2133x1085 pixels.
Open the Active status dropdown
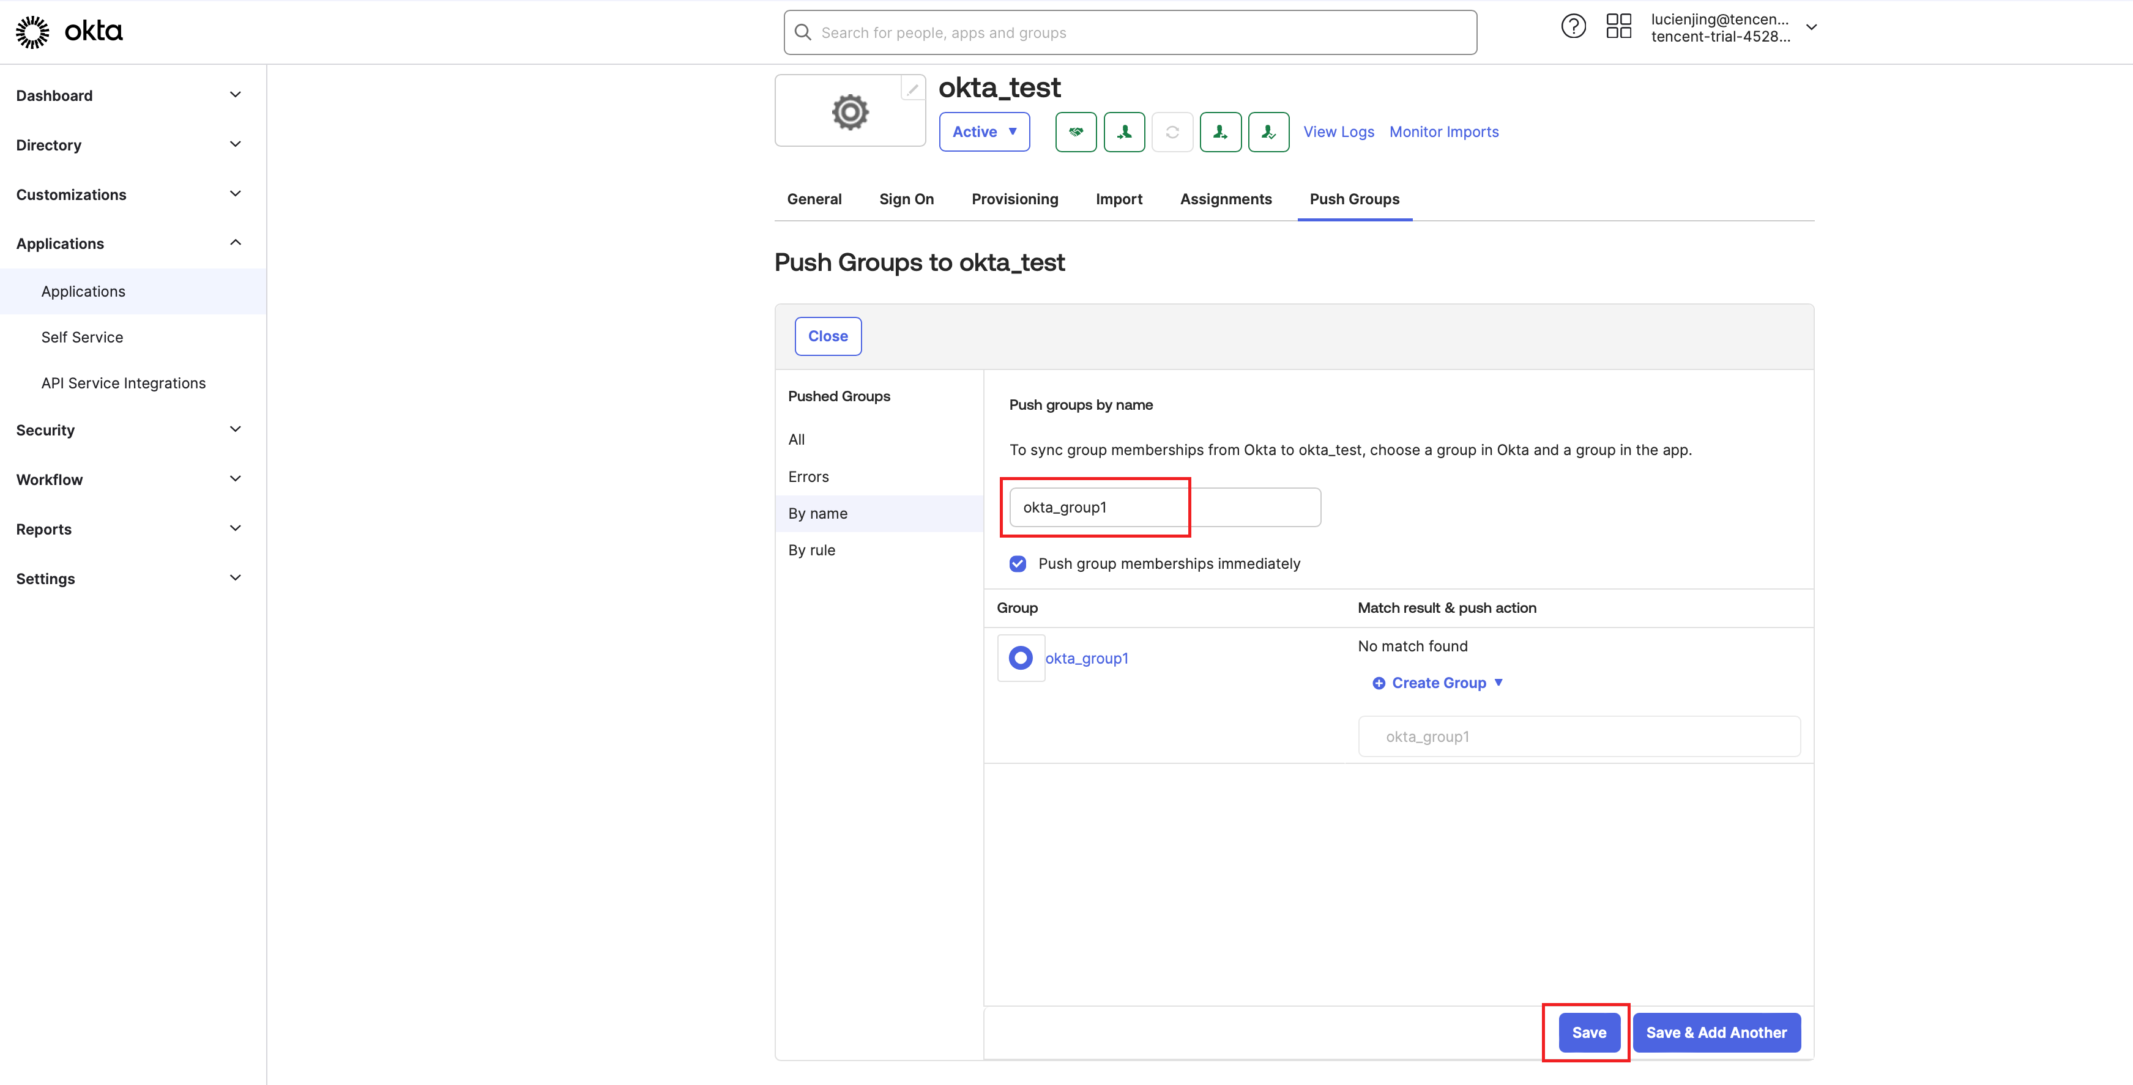tap(984, 133)
